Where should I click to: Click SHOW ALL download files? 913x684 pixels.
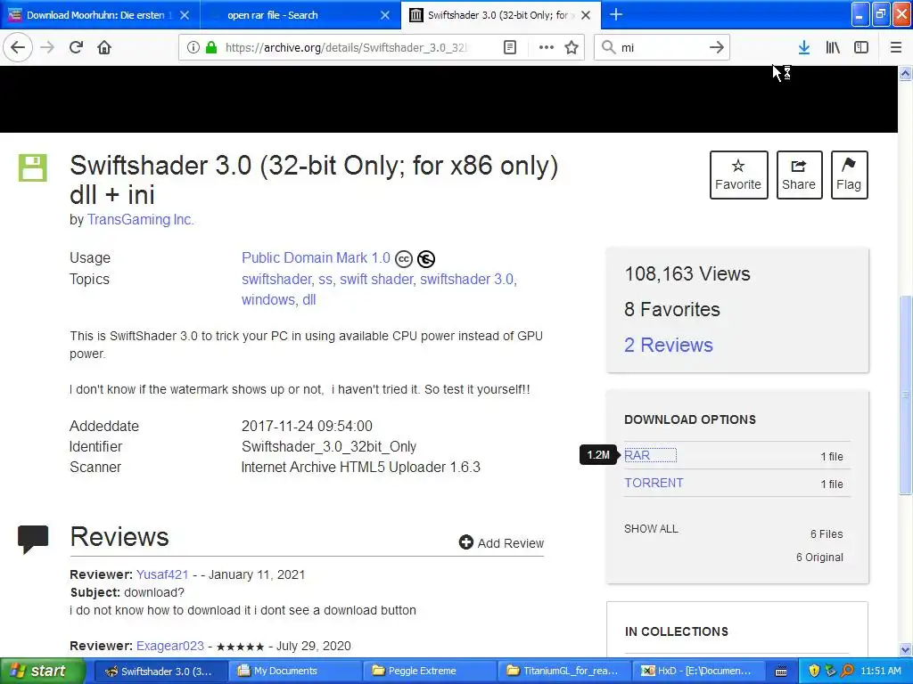(651, 529)
